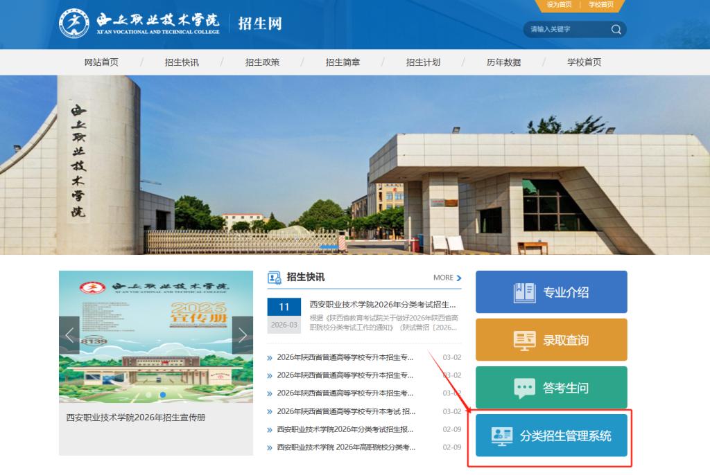Go to 招生计划 in navigation bar

[x=423, y=62]
